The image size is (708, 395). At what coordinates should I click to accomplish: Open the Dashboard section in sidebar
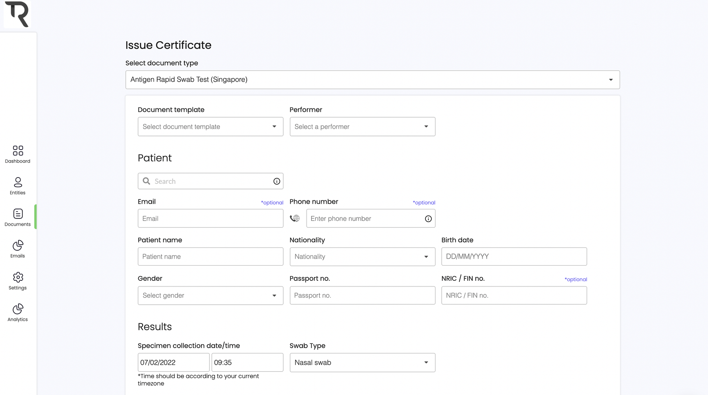18,154
